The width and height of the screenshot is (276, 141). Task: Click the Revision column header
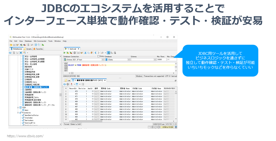(x=82, y=88)
